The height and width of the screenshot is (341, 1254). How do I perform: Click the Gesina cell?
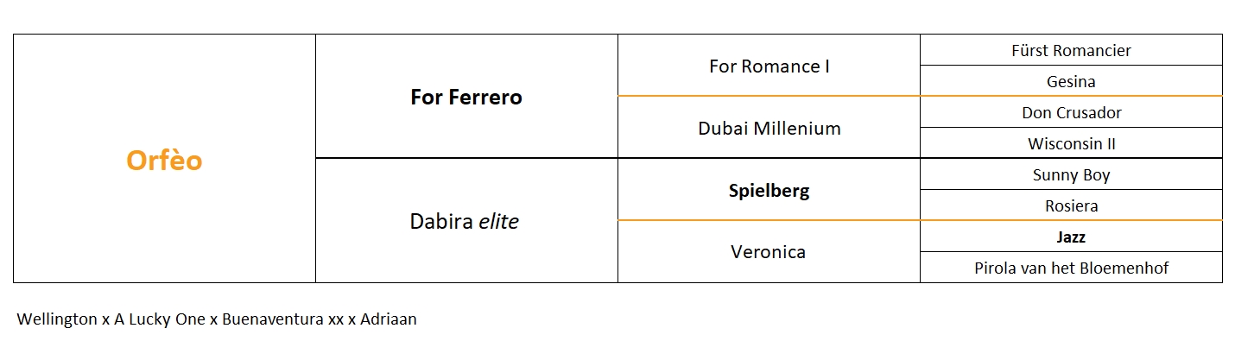pos(1071,81)
